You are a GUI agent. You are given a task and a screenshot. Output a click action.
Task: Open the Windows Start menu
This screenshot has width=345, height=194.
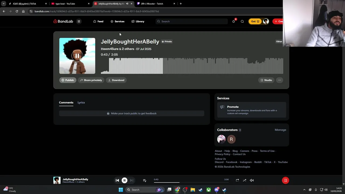121,190
